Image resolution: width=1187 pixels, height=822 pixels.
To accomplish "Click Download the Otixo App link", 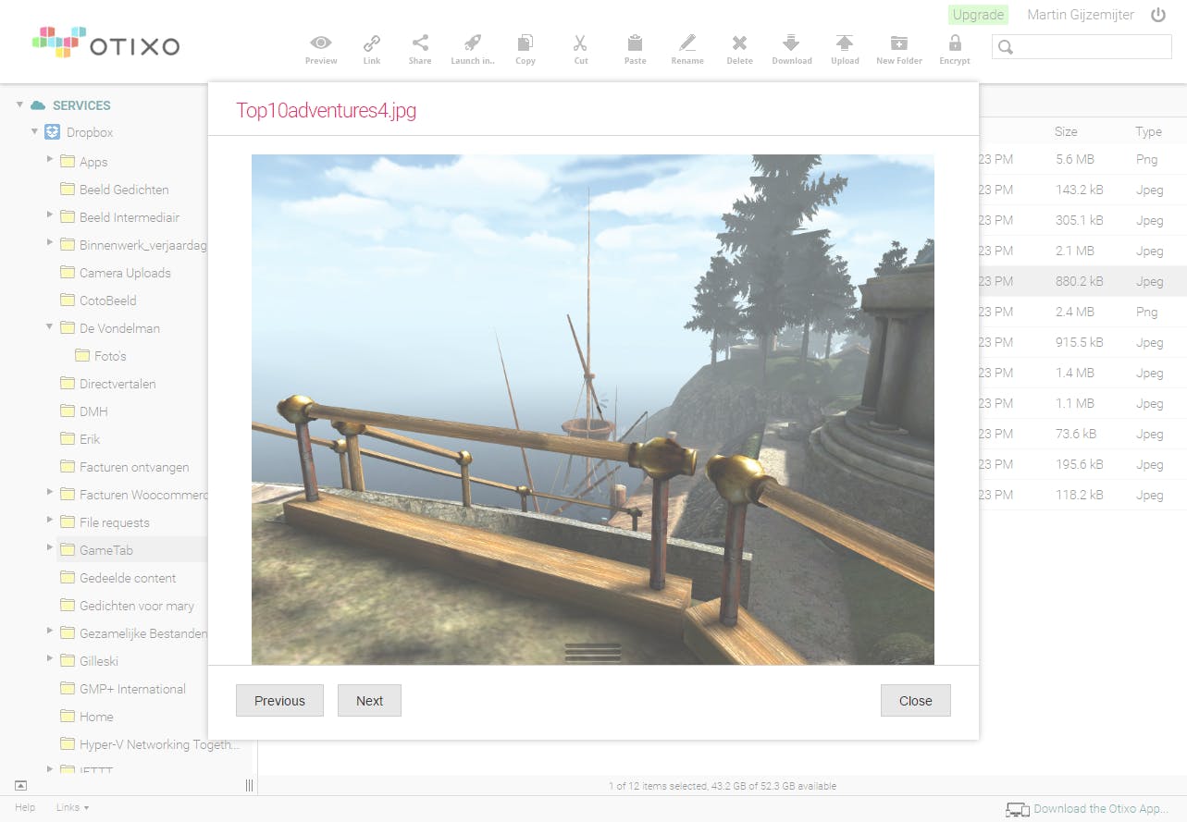I will click(1102, 809).
